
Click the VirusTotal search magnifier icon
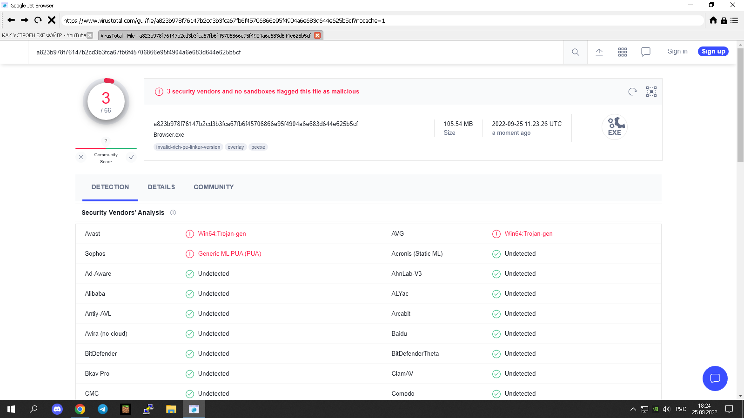(575, 52)
